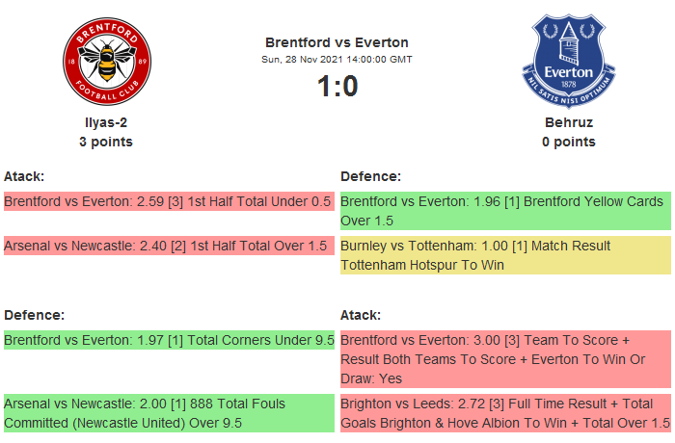Click the match date Sun, 28 Nov 2021
This screenshot has width=675, height=443.
point(337,60)
